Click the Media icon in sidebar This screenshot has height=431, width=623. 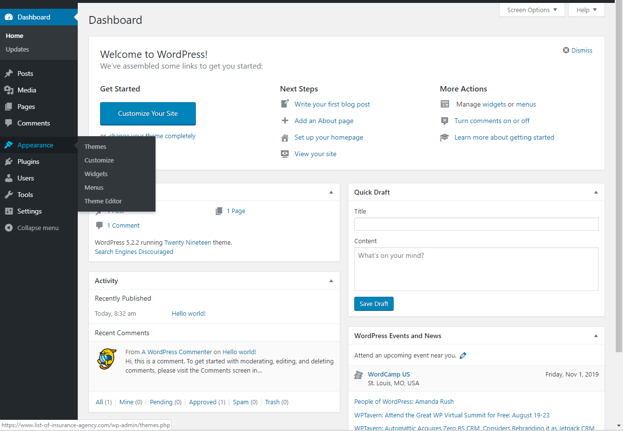[x=9, y=90]
